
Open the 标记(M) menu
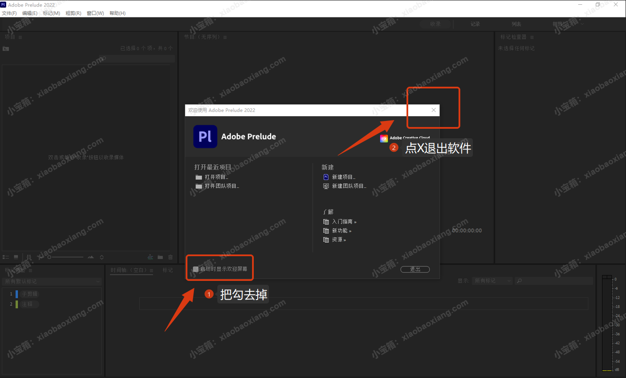(x=51, y=13)
